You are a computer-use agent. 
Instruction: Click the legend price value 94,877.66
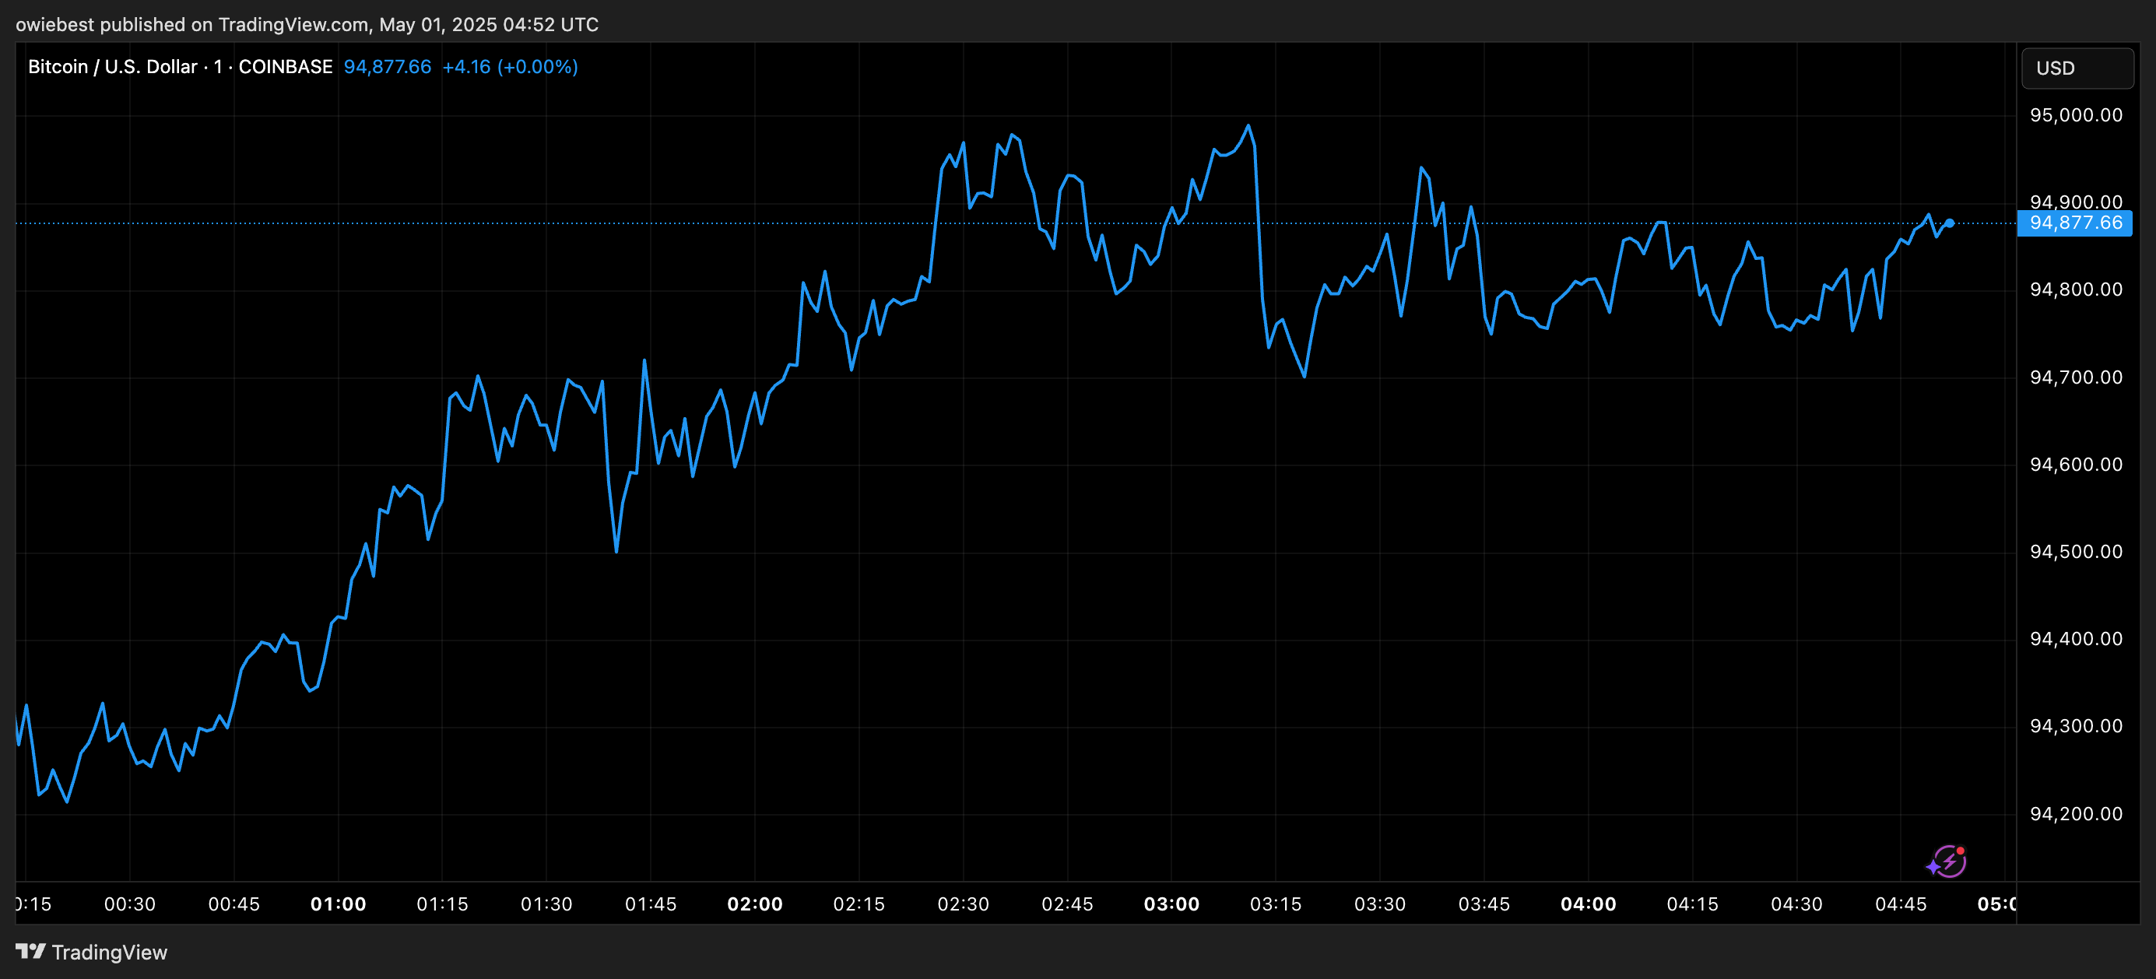point(388,67)
